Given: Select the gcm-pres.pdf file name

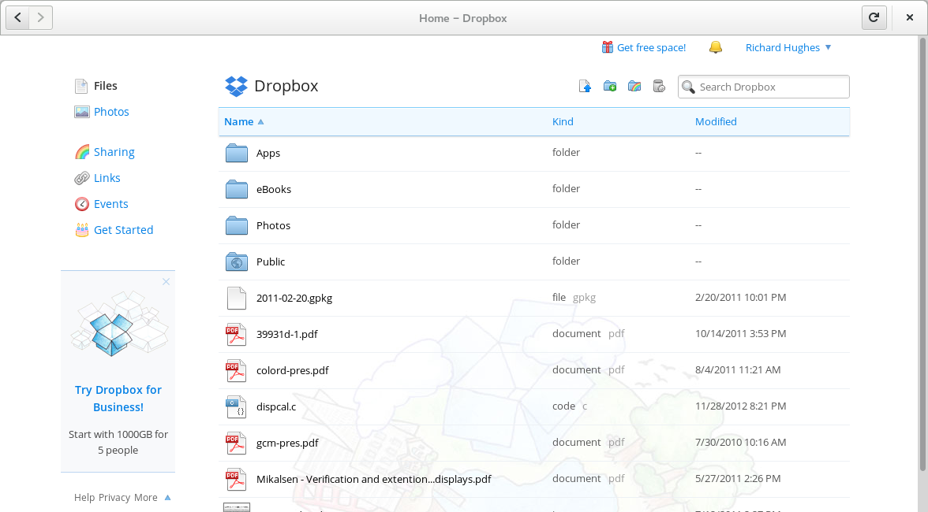Looking at the screenshot, I should point(287,443).
